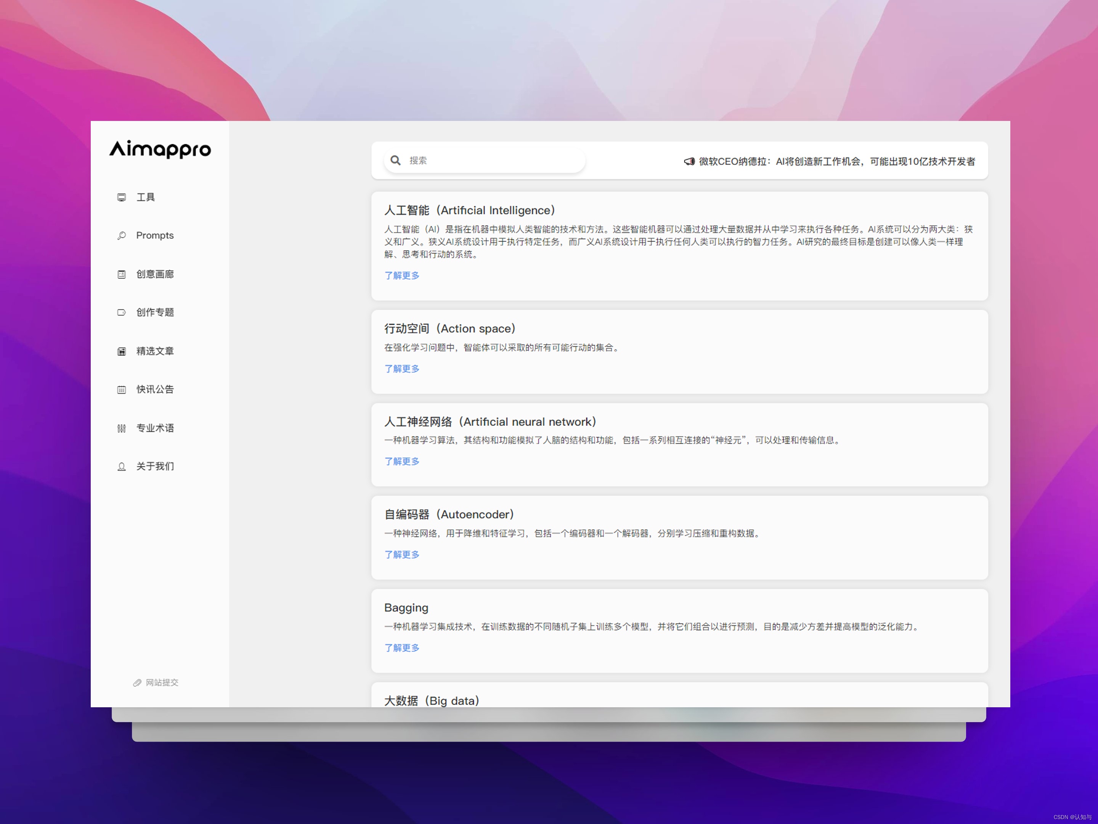The height and width of the screenshot is (824, 1098).
Task: Click the Aimappro logo
Action: (161, 149)
